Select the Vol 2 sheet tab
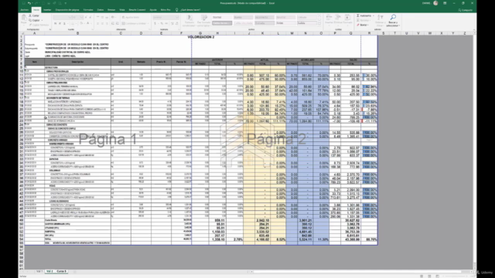The width and height of the screenshot is (495, 278). [x=49, y=271]
